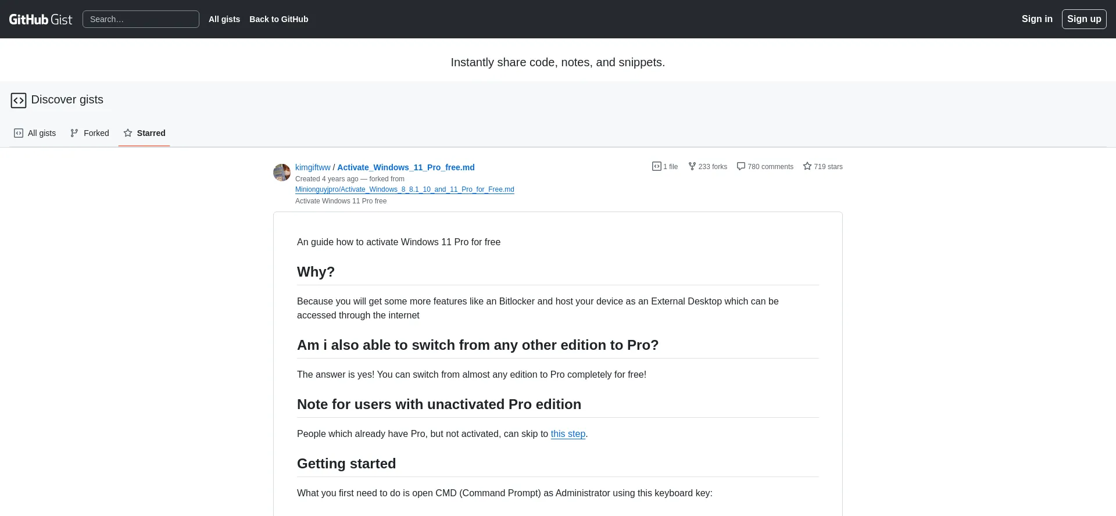Click Sign in
The height and width of the screenshot is (516, 1116).
1037,19
